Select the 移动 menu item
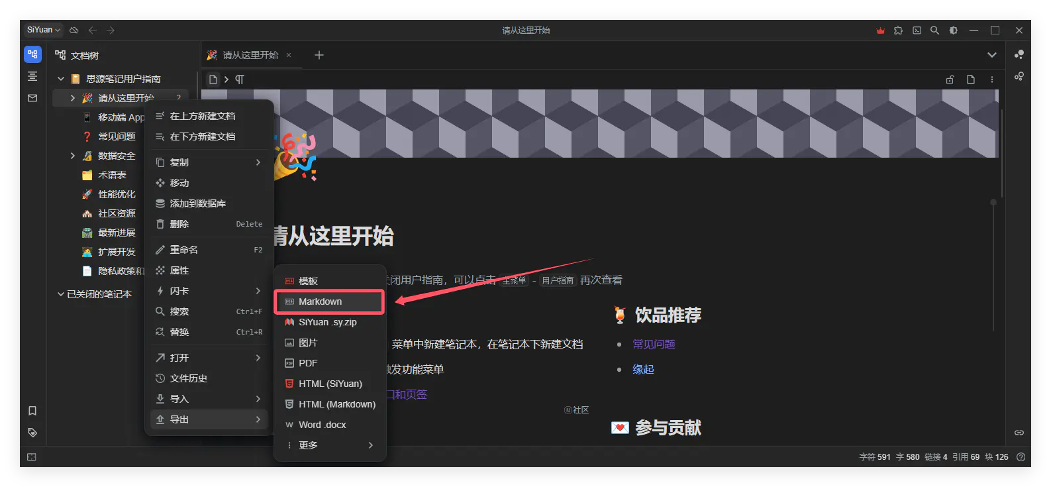 209,183
